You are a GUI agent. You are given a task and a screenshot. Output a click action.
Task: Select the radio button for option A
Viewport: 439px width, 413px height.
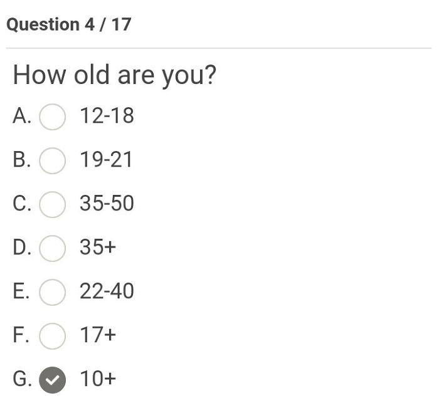[53, 117]
